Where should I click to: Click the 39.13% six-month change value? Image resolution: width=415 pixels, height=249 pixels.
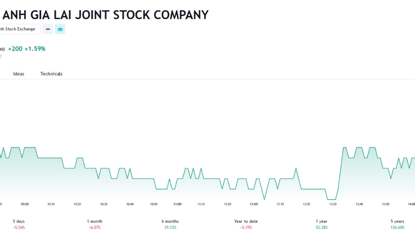pyautogui.click(x=170, y=228)
